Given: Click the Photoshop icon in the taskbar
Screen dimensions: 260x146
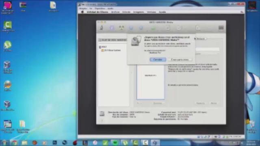Looking at the screenshot, I should coord(54,142).
